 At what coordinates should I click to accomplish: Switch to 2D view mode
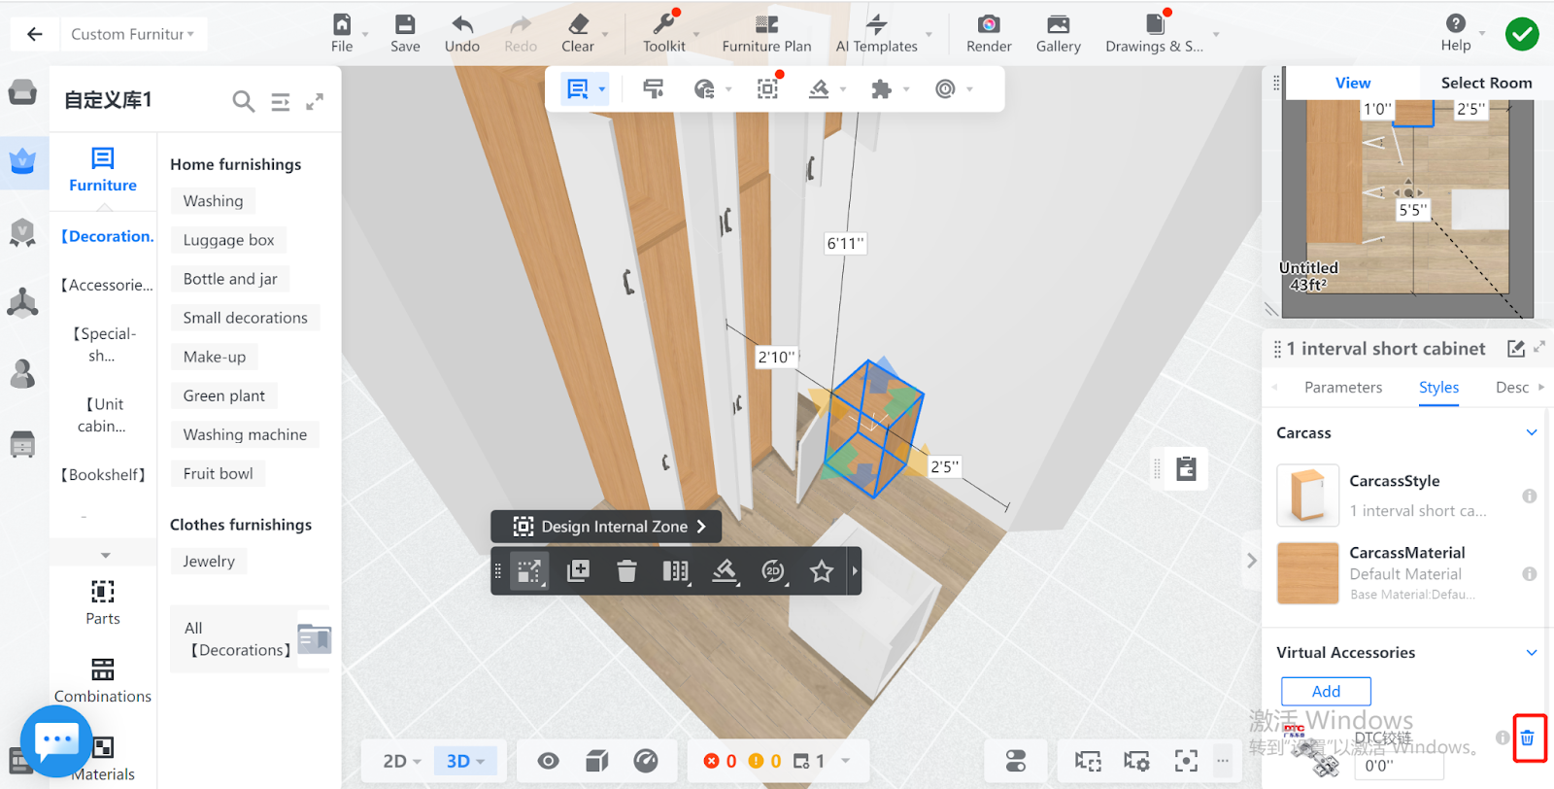point(401,761)
